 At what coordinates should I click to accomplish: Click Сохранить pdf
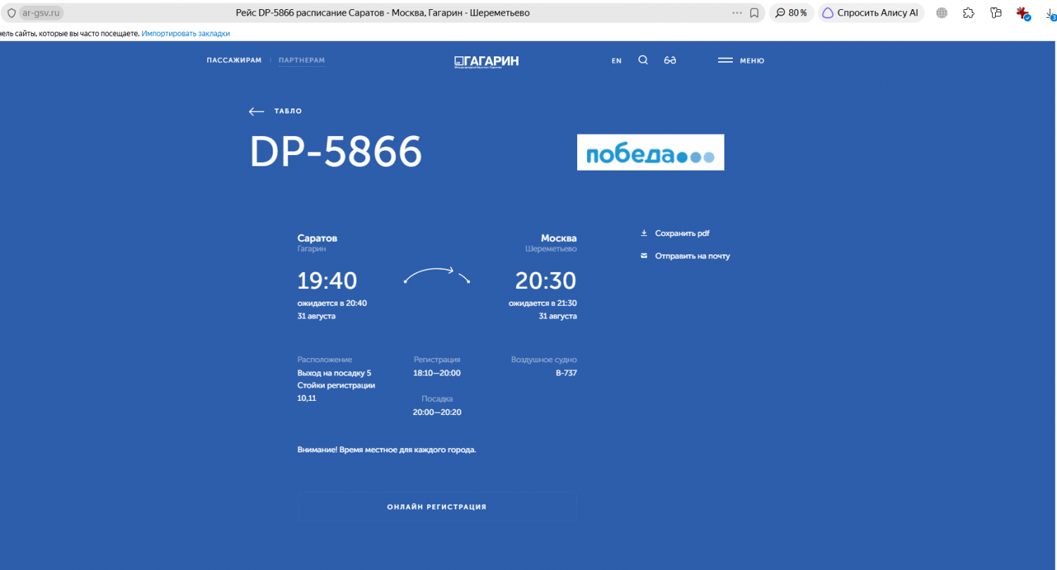pos(674,233)
